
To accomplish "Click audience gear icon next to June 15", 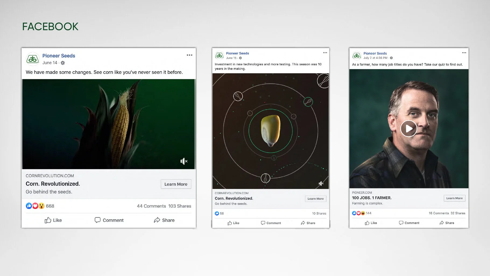I will click(240, 58).
